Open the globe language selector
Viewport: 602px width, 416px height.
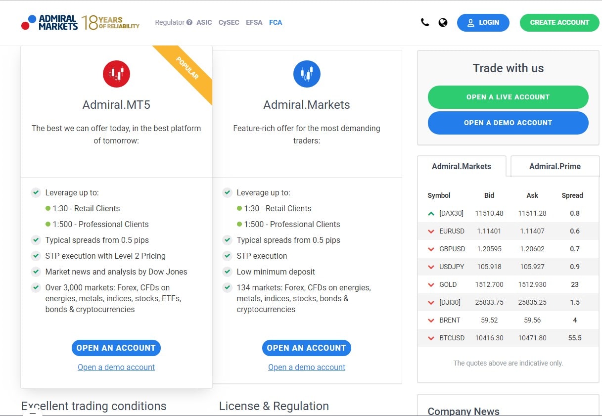point(443,22)
